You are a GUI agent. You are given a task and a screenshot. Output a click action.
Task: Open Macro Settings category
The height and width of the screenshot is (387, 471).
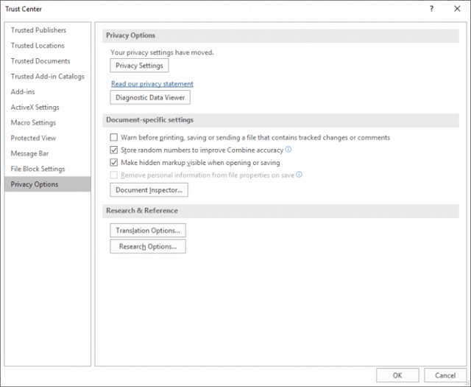[x=33, y=123]
